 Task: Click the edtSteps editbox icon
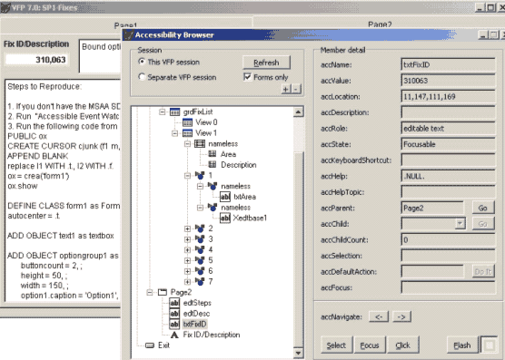click(174, 303)
